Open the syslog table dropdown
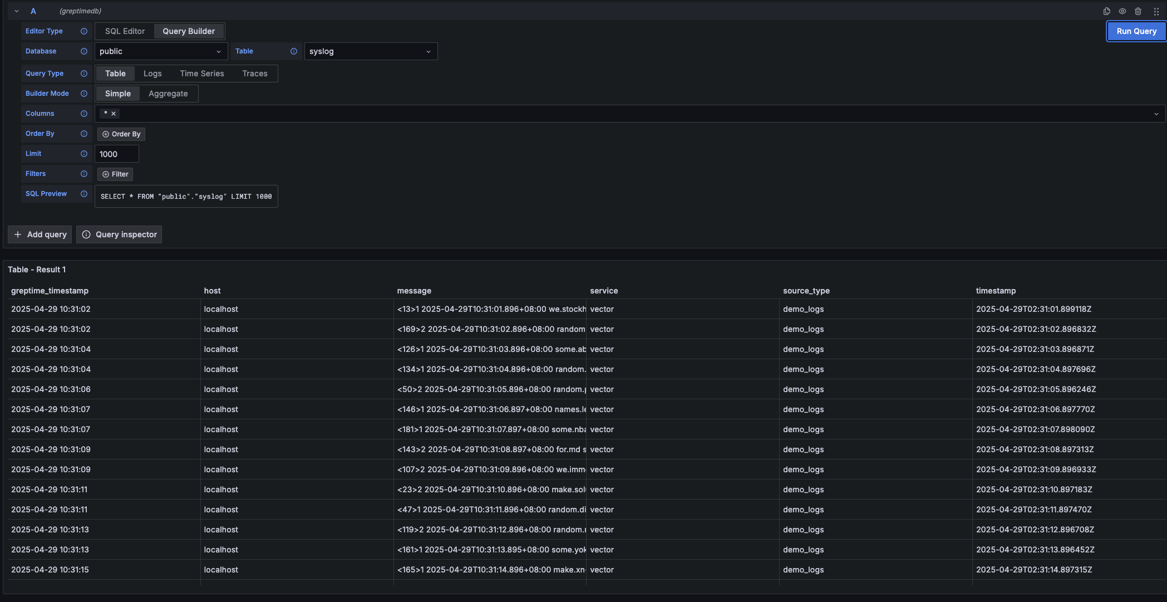This screenshot has width=1167, height=602. [370, 51]
